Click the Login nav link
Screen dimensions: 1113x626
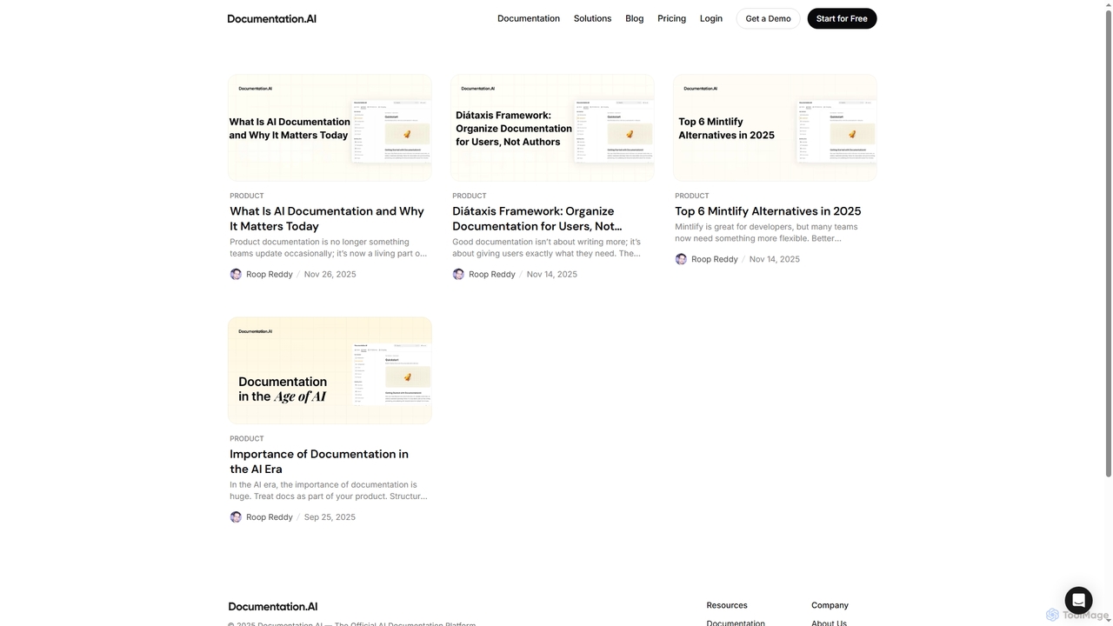(x=711, y=18)
